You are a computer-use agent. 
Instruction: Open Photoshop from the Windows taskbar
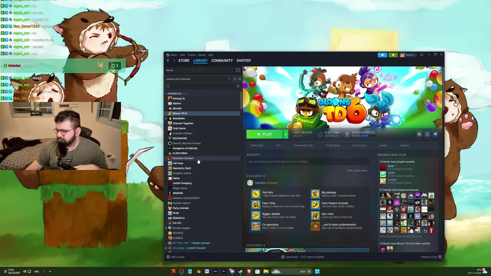tap(207, 271)
